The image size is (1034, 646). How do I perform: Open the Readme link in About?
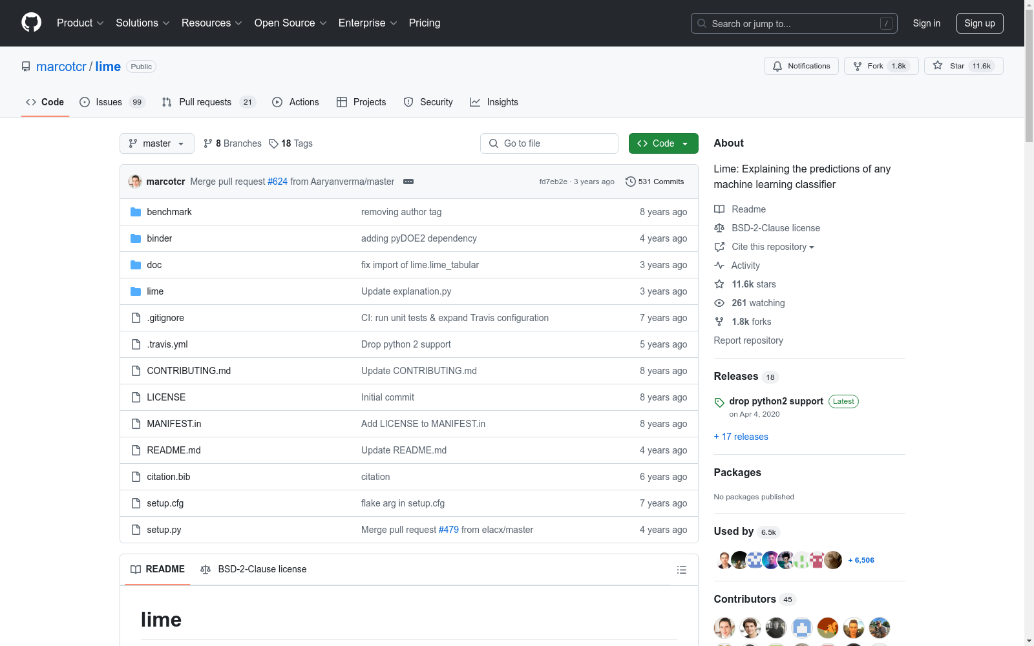(740, 209)
